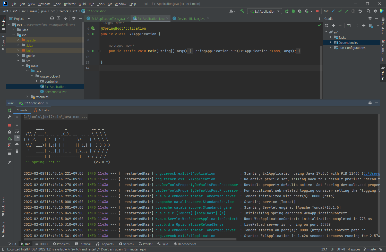Run Ex1Application with coverage
386x252 pixels.
300,11
